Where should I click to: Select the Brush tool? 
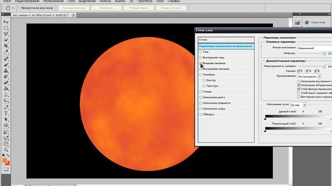[6, 65]
